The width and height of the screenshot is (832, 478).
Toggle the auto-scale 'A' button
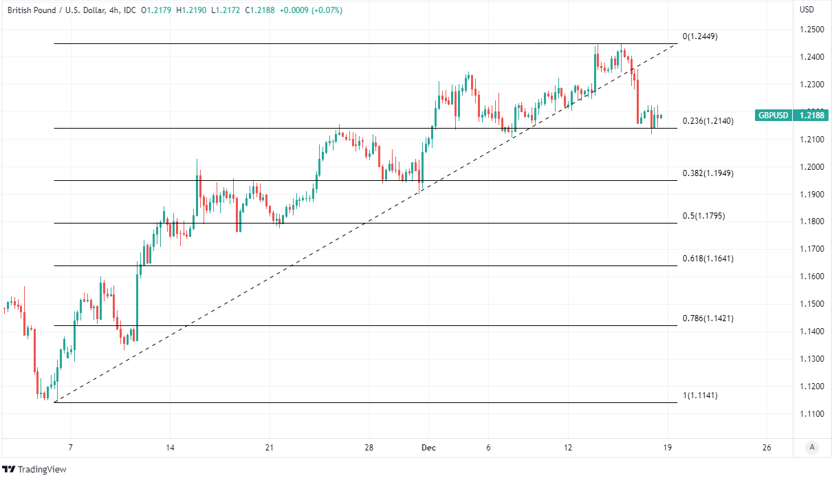coord(812,448)
